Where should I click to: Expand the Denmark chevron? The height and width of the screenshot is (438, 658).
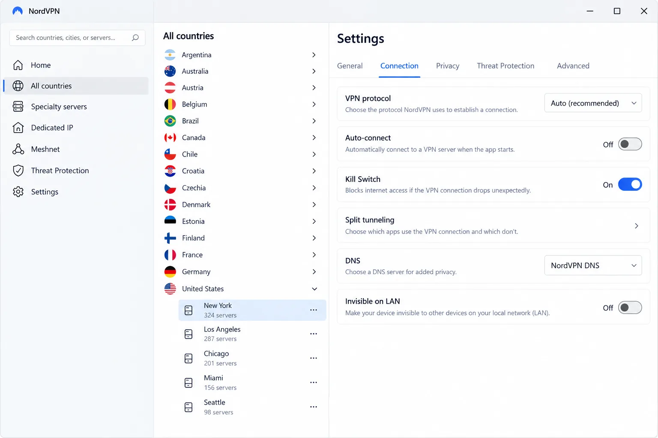(314, 204)
